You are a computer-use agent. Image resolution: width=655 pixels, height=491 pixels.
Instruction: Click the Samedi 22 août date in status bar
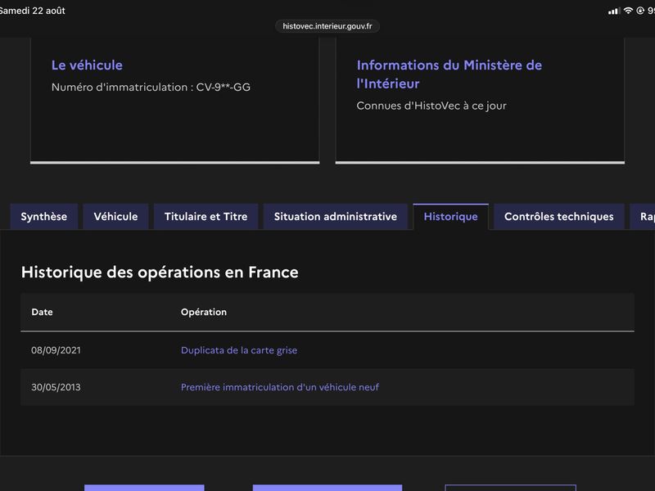pyautogui.click(x=32, y=11)
